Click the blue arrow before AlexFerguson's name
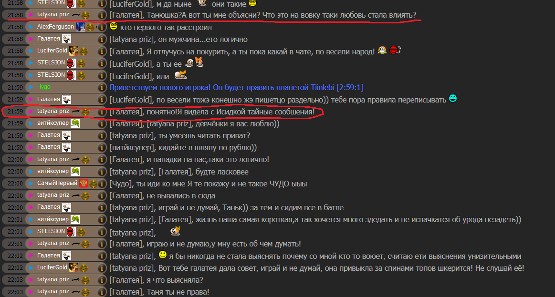The height and width of the screenshot is (297, 555). 31,27
